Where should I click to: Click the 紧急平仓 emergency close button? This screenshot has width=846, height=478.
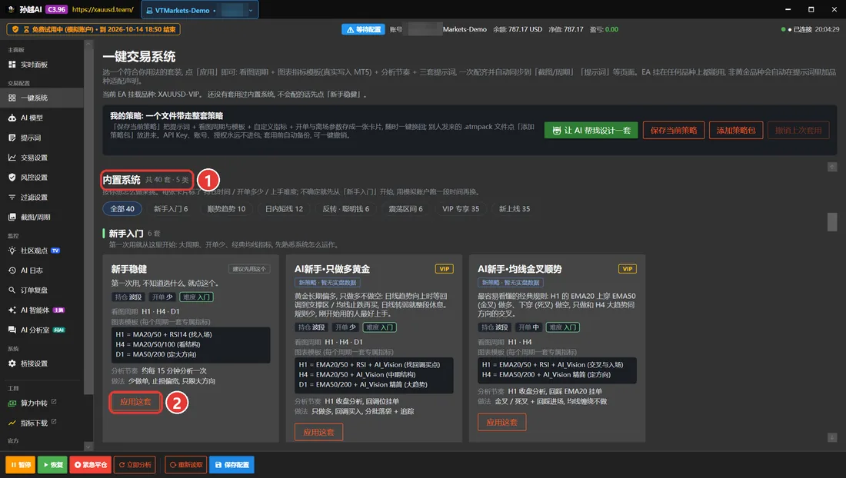tap(90, 465)
